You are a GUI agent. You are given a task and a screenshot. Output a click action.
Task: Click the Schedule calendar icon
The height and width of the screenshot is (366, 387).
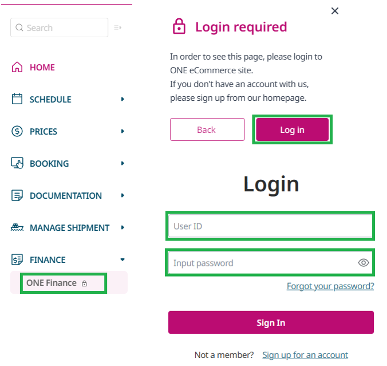coord(17,99)
